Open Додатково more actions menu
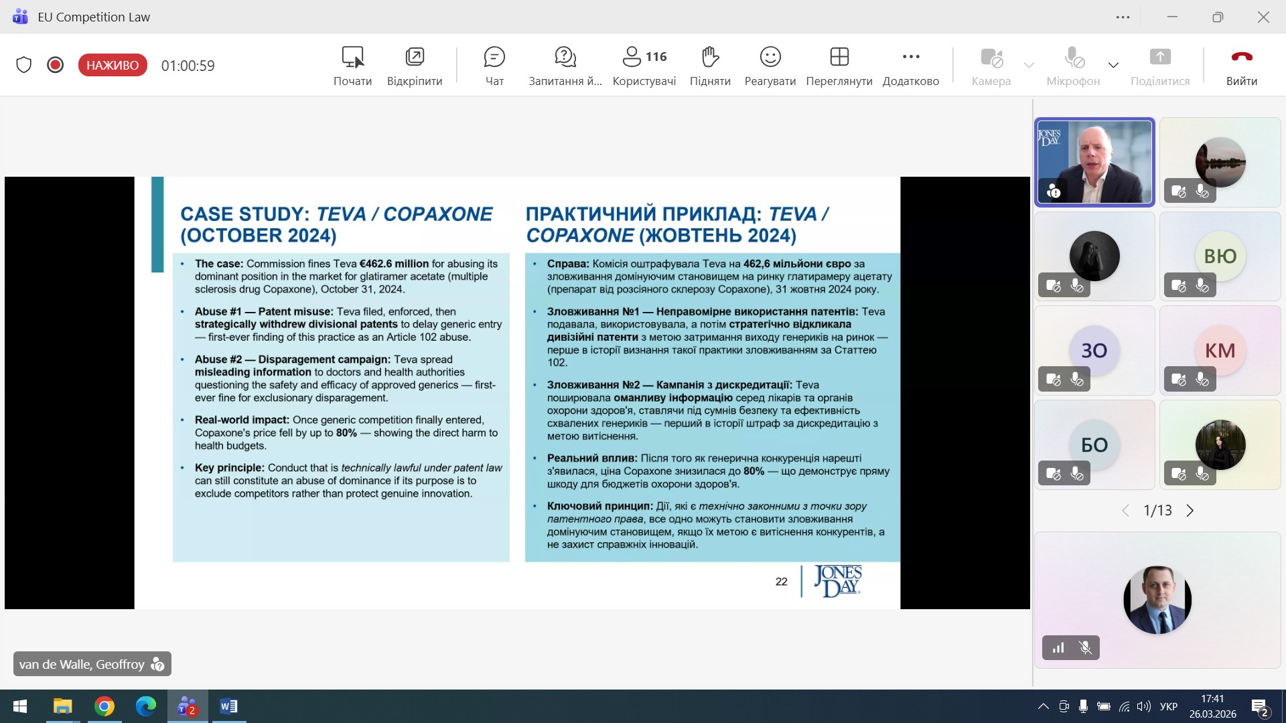This screenshot has width=1286, height=723. [910, 65]
